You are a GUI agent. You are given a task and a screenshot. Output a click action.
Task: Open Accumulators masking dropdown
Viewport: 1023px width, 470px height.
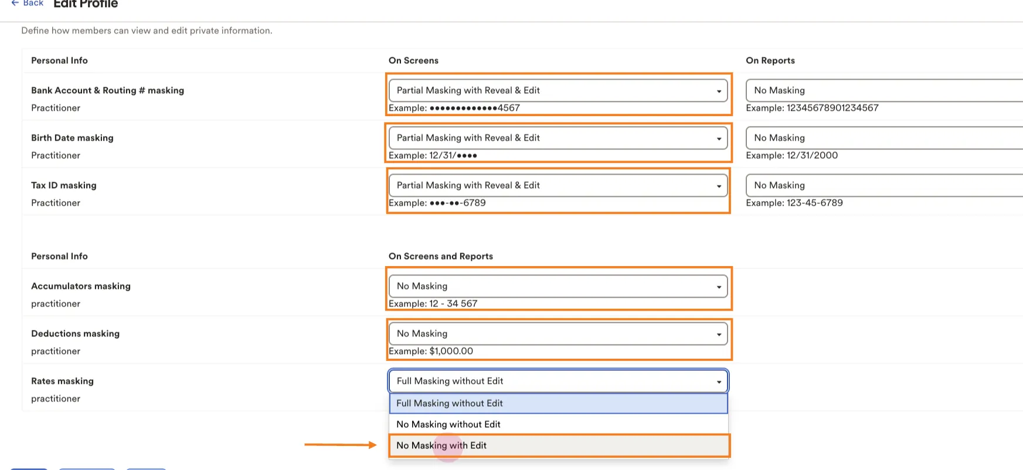[558, 286]
